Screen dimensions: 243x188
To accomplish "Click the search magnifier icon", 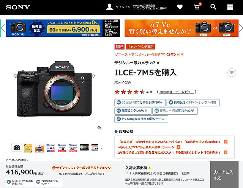I will click(x=213, y=7).
